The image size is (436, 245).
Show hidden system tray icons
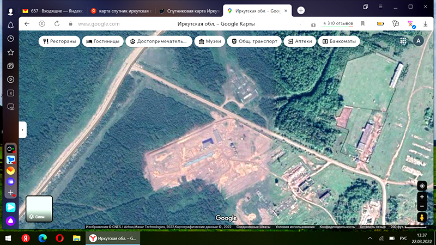click(370, 238)
